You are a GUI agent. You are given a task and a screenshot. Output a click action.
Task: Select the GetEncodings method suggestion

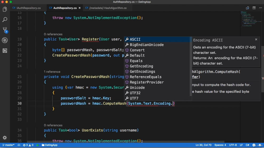tap(157, 71)
